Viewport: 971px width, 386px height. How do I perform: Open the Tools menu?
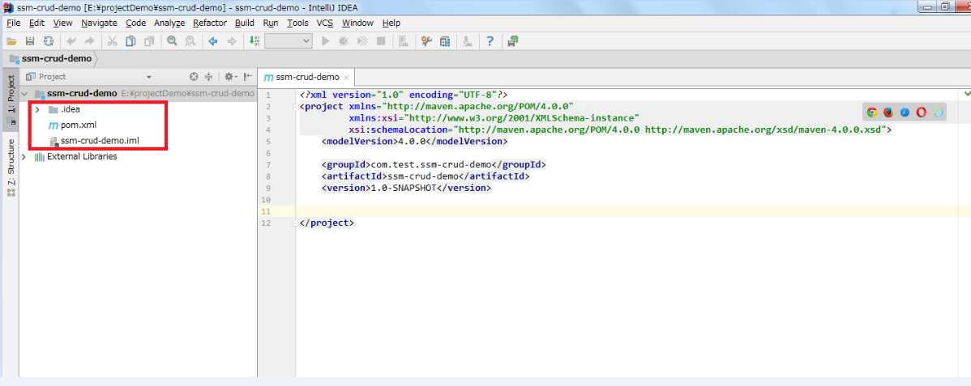click(297, 23)
